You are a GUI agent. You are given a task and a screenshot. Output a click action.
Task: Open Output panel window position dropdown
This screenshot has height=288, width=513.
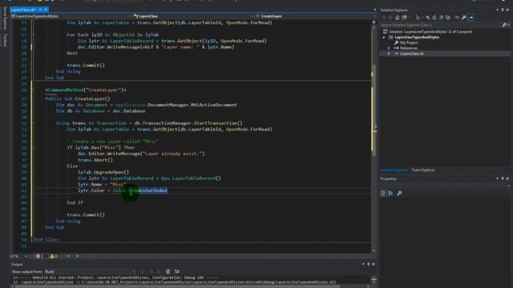[363, 264]
